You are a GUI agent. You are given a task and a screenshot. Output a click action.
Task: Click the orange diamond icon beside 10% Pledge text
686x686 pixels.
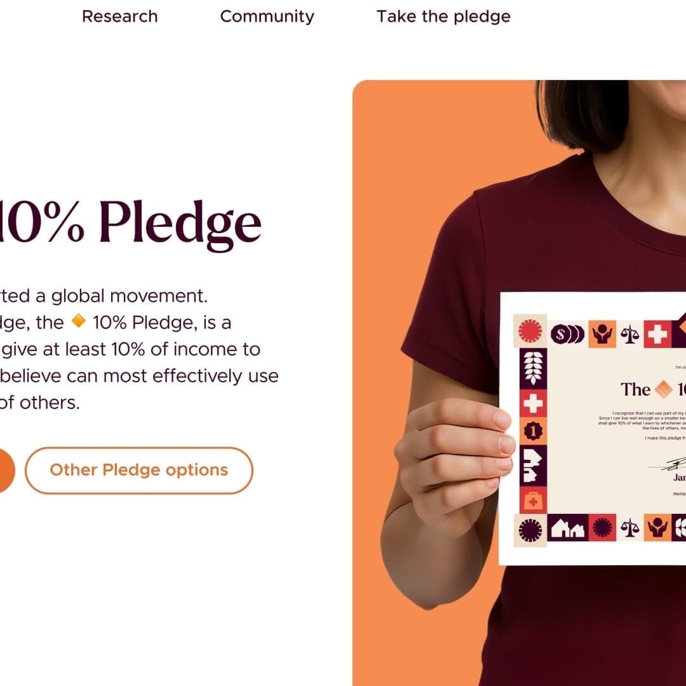point(78,322)
